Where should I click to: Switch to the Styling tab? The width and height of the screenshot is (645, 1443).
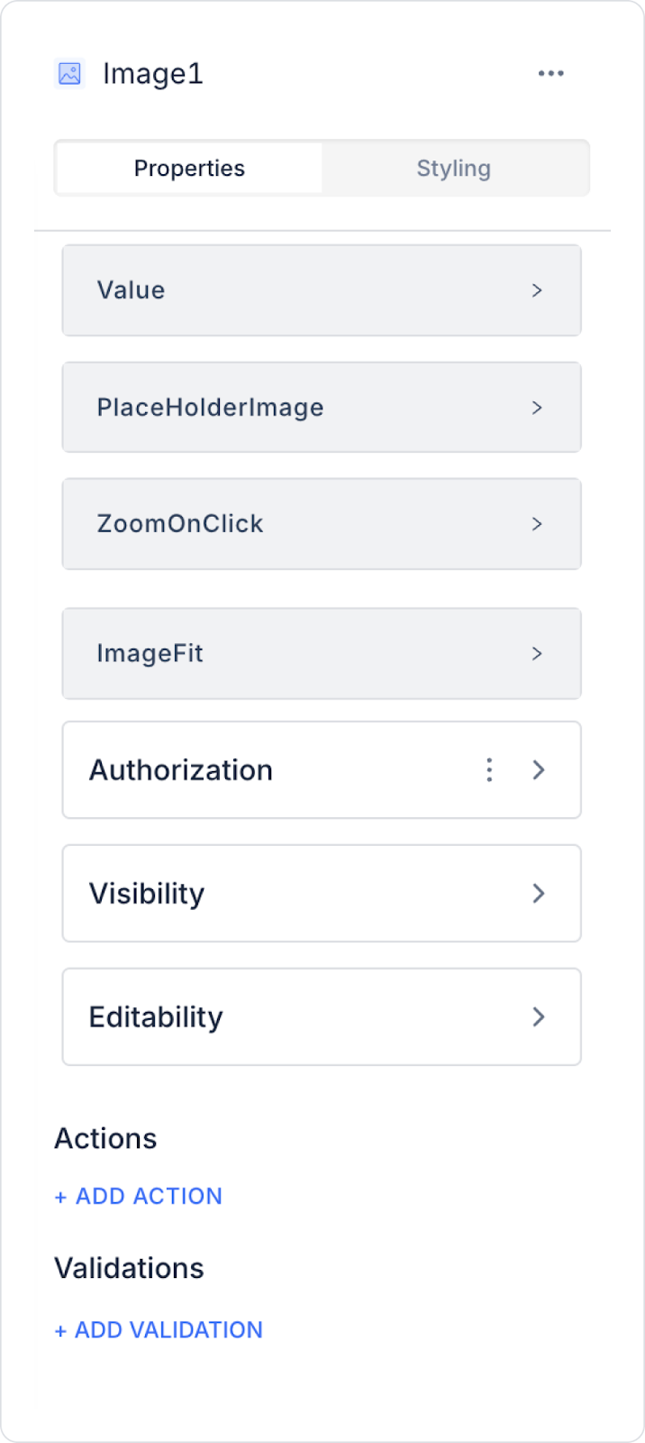click(x=453, y=169)
